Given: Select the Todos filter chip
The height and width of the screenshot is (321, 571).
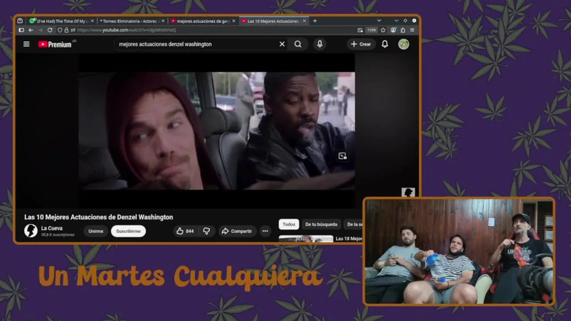Looking at the screenshot, I should point(289,224).
